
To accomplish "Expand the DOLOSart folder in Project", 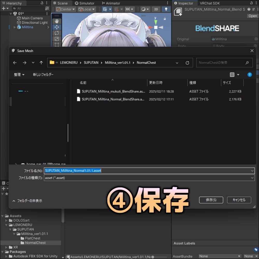I will coord(6,220).
